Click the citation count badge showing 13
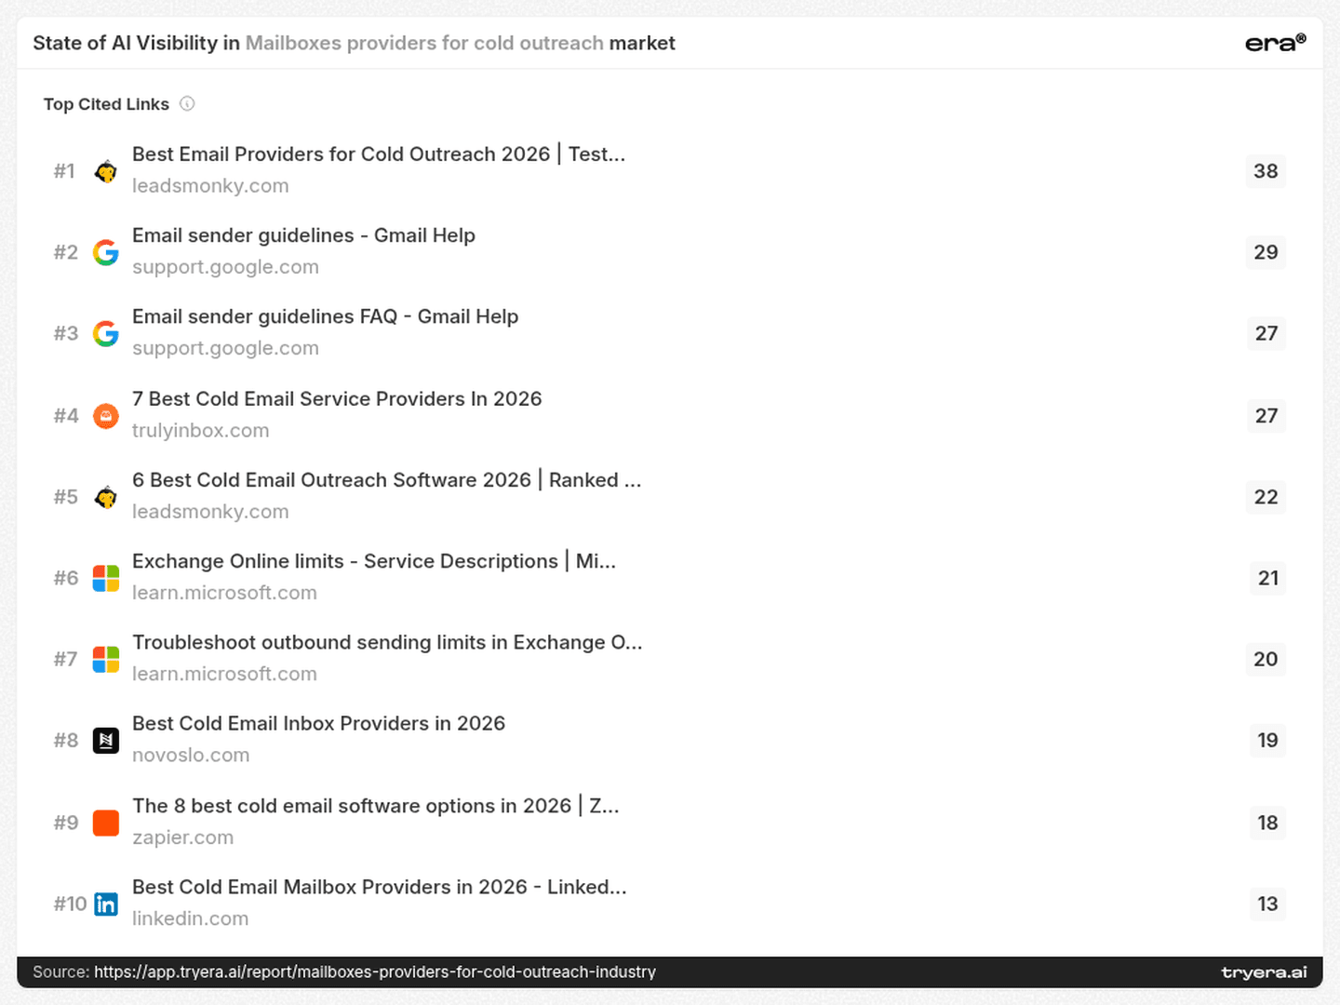1340x1005 pixels. 1267,904
